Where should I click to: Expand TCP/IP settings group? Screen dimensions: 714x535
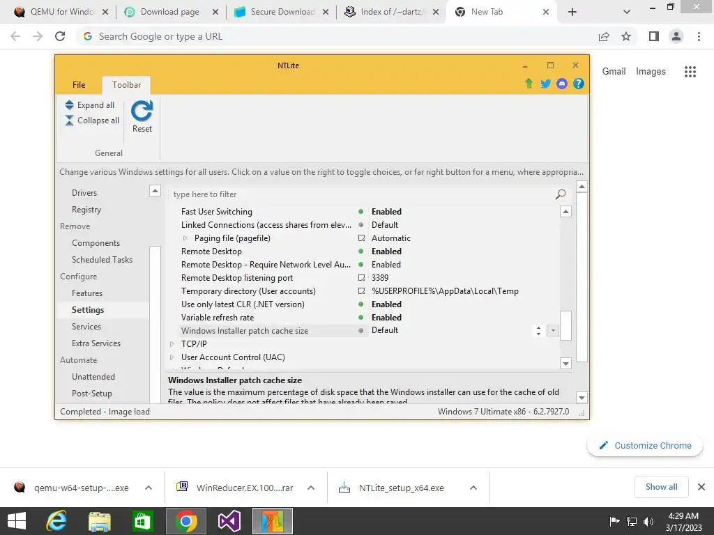172,344
